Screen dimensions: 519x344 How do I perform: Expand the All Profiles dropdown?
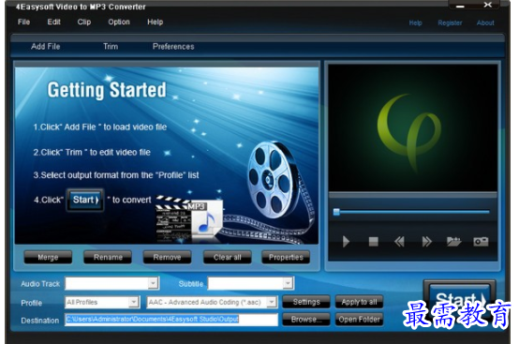pos(134,302)
